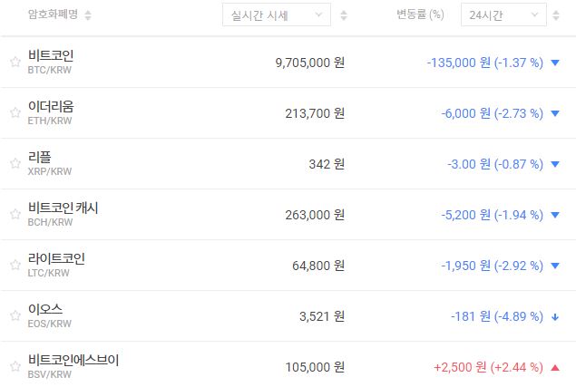Viewport: 576px width, 387px height.
Task: Click the 암호화폐명 column header
Action: click(x=53, y=15)
